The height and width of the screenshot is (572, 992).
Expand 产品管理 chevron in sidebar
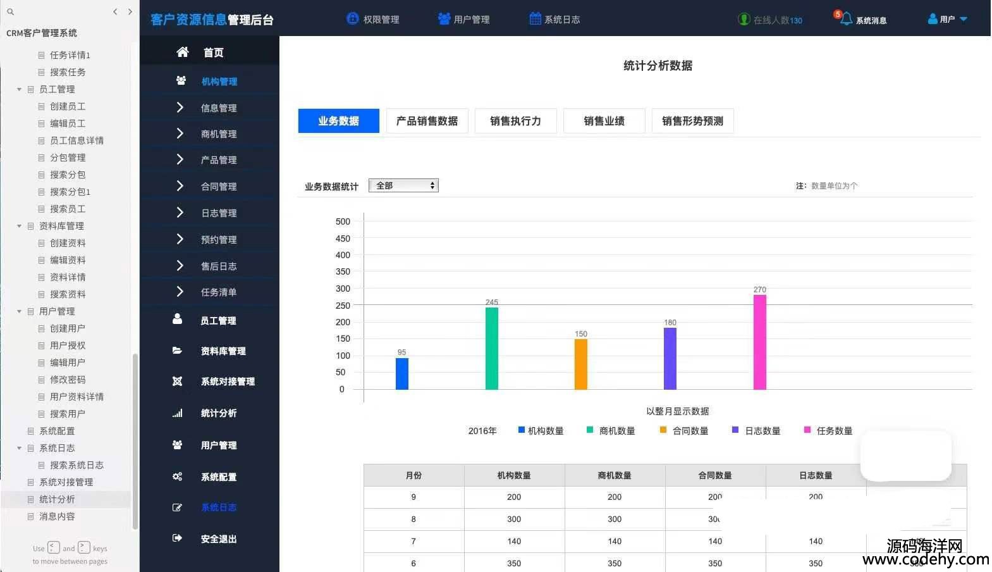pyautogui.click(x=180, y=159)
